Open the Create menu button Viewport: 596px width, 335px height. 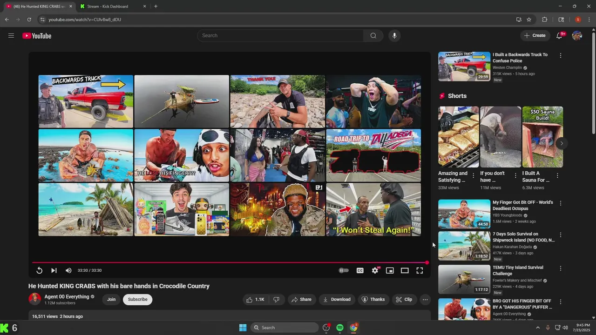[x=535, y=36]
